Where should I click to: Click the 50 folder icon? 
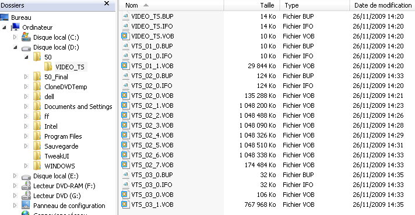click(37, 57)
